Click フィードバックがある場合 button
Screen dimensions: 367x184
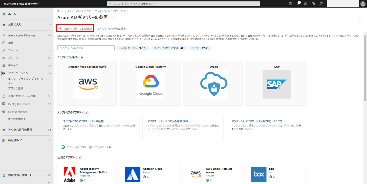[x=112, y=29]
